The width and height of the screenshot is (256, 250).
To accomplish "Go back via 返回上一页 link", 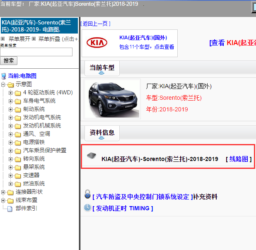I will pos(96,24).
